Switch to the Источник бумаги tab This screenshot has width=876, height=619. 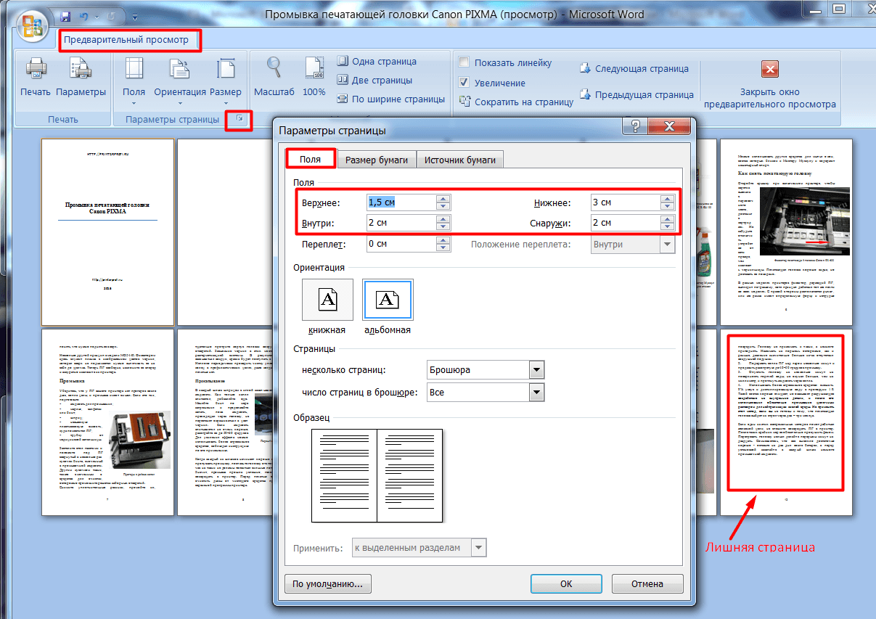point(458,159)
